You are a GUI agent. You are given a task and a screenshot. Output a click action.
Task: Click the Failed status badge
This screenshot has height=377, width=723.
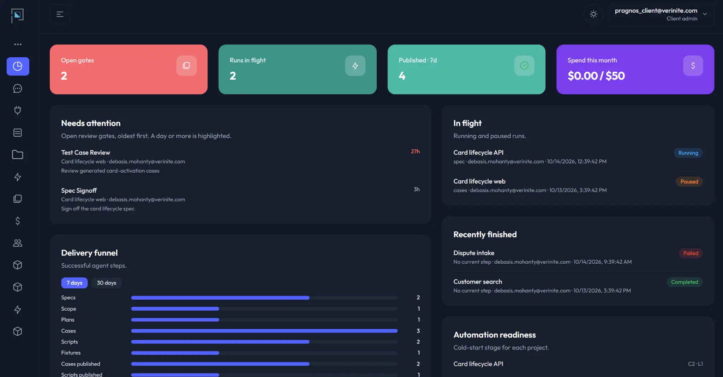(691, 253)
